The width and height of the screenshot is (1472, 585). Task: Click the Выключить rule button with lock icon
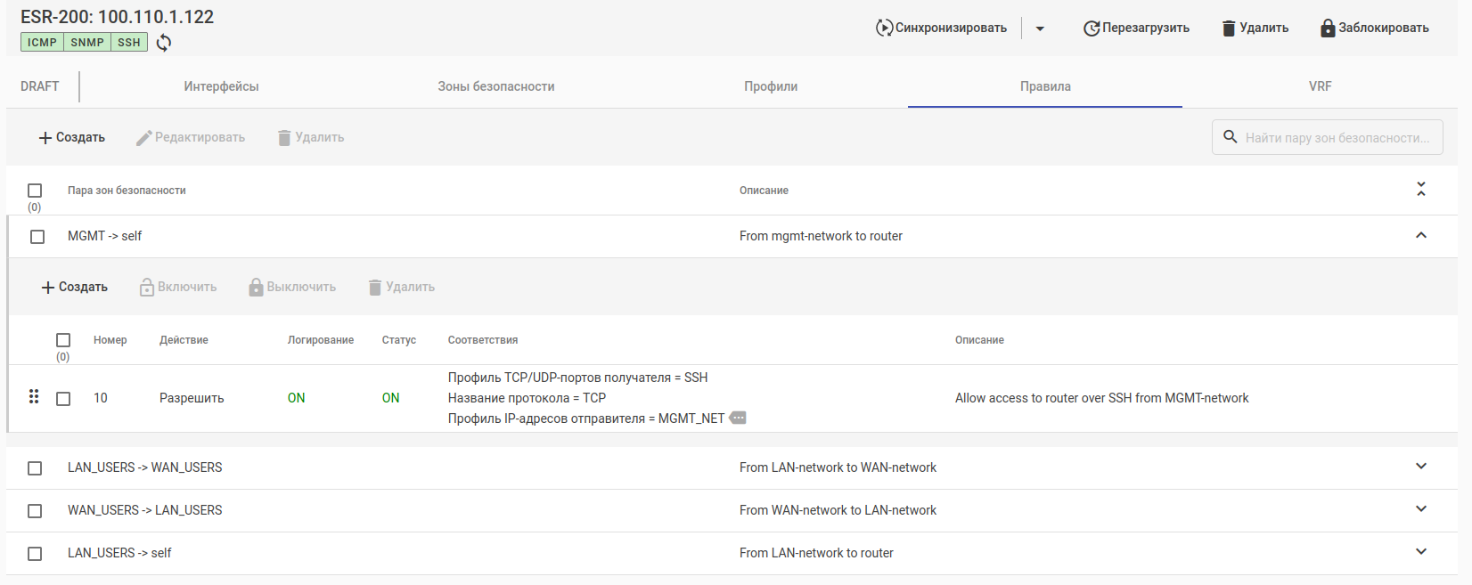292,287
